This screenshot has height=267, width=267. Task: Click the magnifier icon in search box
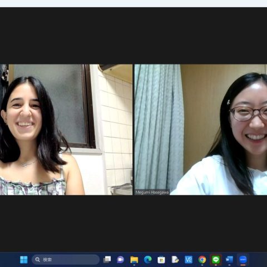[x=38, y=260]
